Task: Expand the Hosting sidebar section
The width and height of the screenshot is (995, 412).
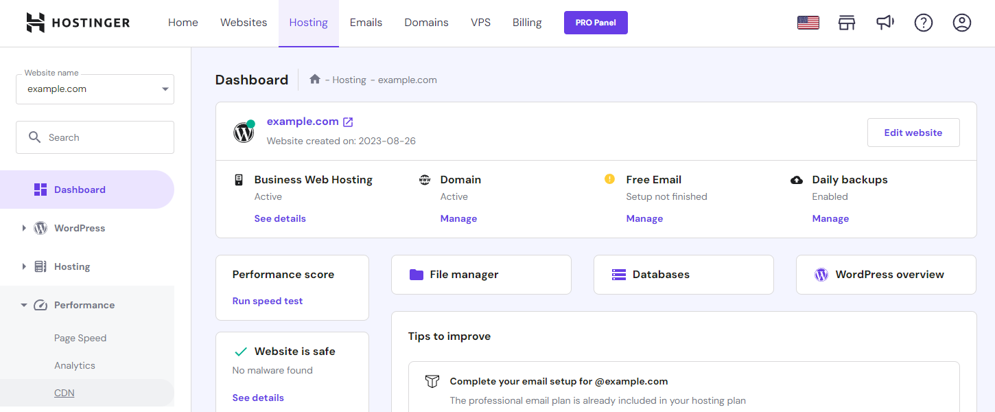Action: tap(24, 266)
